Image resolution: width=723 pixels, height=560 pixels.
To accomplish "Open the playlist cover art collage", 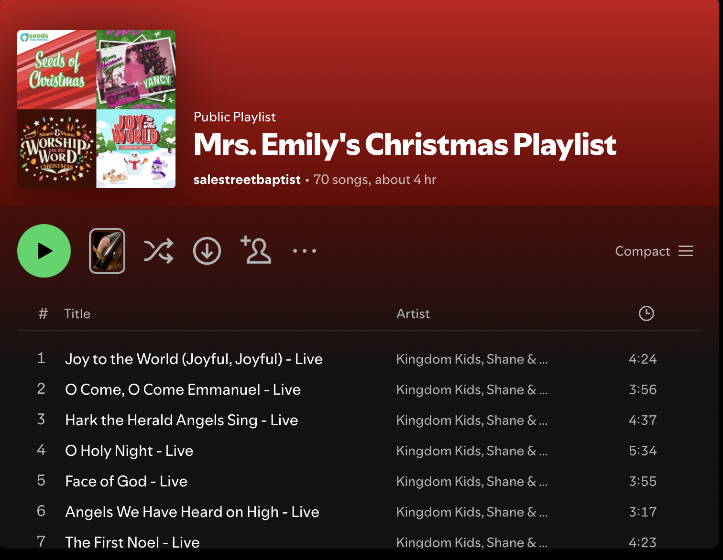I will 96,109.
